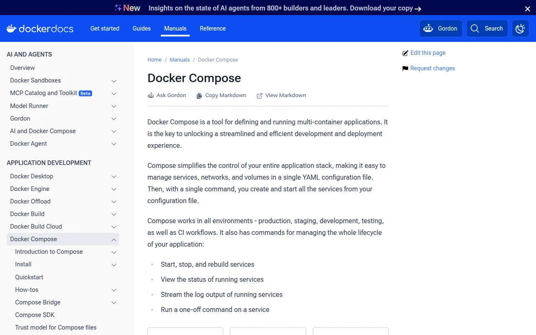Expand the Docker Offload section
This screenshot has height=335, width=536.
[114, 202]
